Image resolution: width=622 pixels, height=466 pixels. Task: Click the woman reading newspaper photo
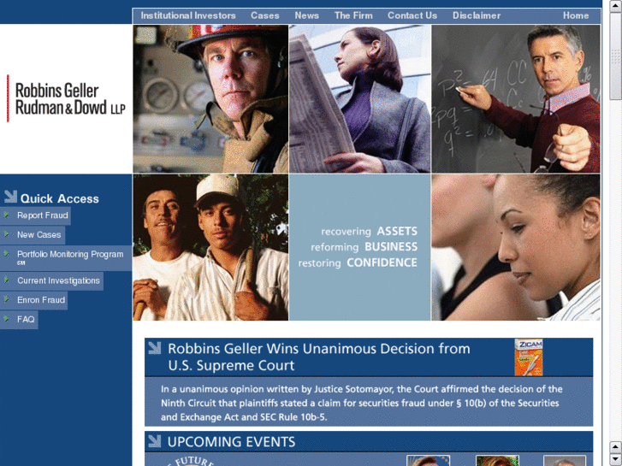point(360,98)
